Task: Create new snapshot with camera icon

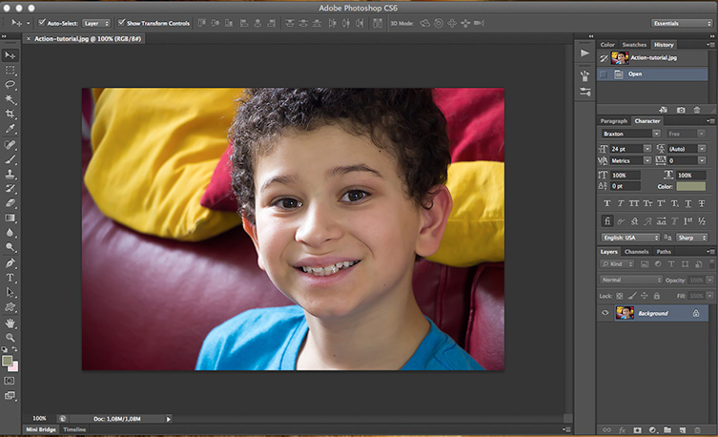Action: click(x=681, y=110)
